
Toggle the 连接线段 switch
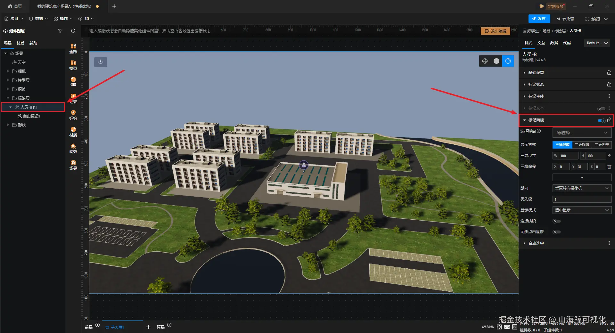[557, 221]
